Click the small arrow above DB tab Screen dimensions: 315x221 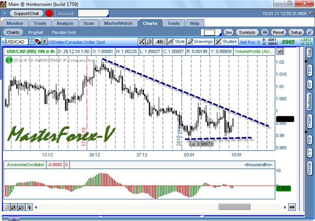tap(306, 132)
